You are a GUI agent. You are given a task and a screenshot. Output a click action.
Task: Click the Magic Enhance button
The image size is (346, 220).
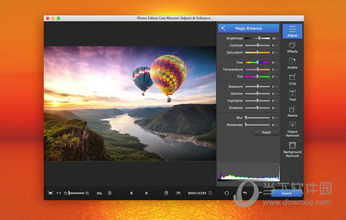249,28
